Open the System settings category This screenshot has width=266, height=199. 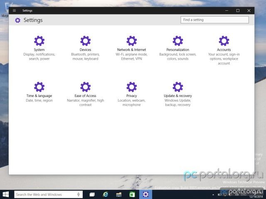click(x=39, y=41)
